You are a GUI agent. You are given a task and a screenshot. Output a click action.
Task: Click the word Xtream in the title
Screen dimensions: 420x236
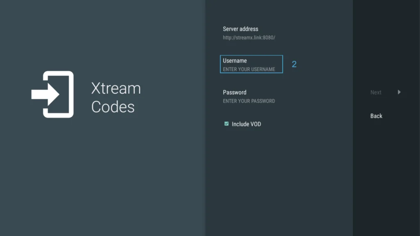click(116, 88)
